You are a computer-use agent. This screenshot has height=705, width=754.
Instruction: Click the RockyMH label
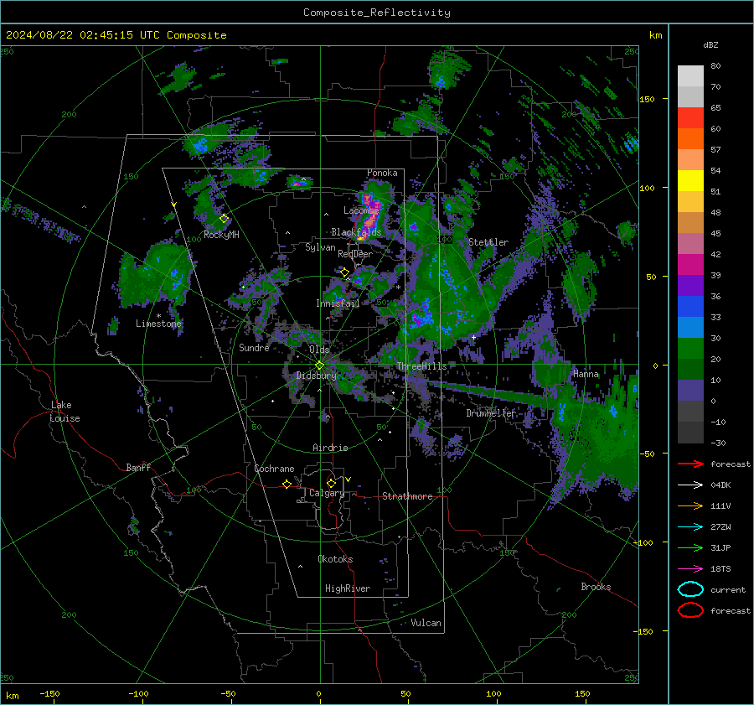[221, 235]
